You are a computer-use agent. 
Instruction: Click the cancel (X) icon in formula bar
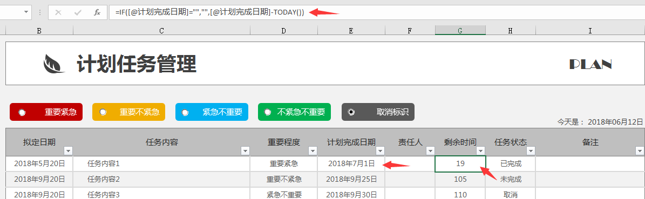(x=58, y=12)
